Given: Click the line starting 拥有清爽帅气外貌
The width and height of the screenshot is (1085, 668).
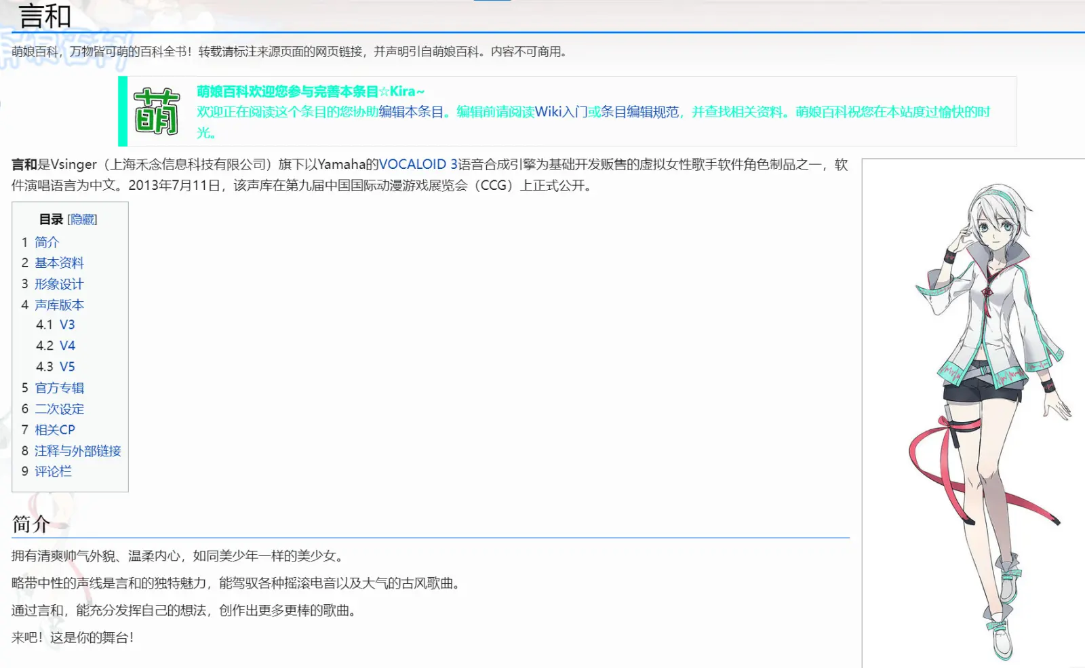Looking at the screenshot, I should point(180,556).
